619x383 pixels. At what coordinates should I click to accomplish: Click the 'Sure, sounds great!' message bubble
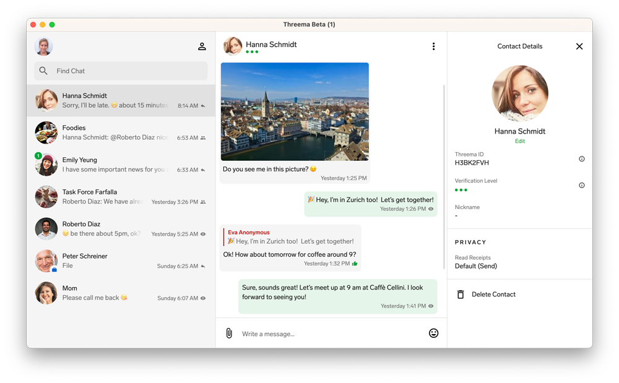(338, 296)
